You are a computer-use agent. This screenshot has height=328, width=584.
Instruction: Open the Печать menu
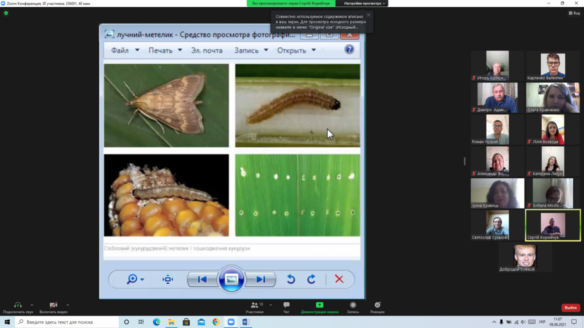coord(165,50)
